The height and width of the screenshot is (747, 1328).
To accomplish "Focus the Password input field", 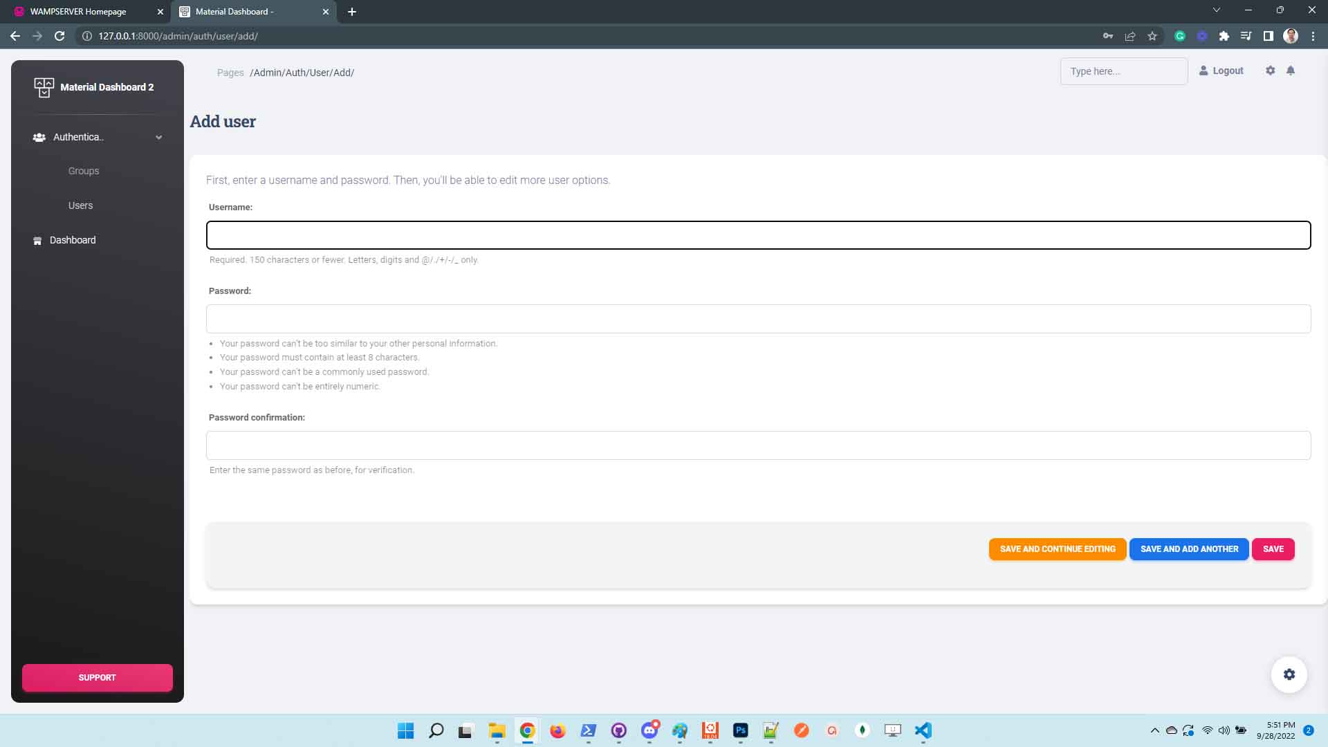I will click(758, 319).
